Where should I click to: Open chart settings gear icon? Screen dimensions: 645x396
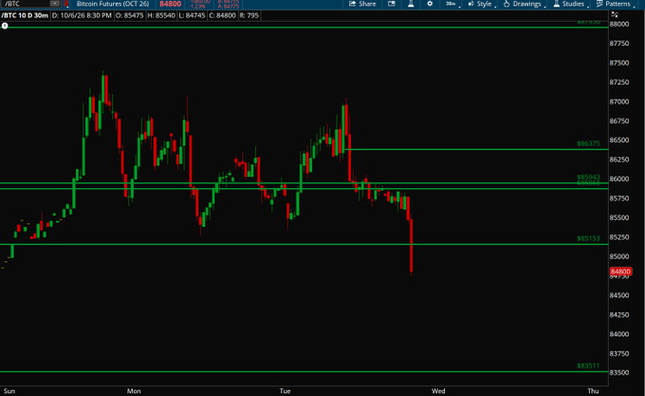tap(430, 4)
